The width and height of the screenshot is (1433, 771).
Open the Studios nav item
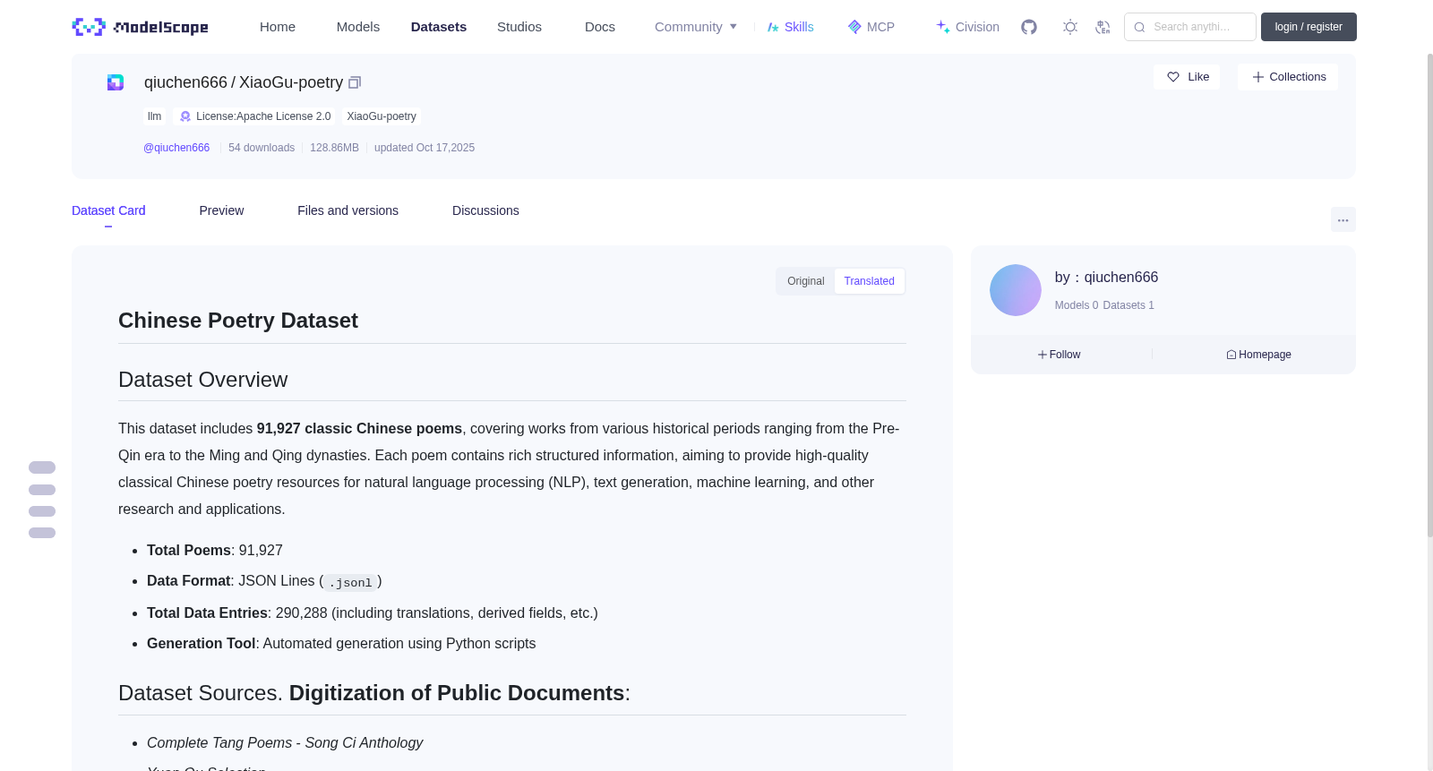coord(519,27)
